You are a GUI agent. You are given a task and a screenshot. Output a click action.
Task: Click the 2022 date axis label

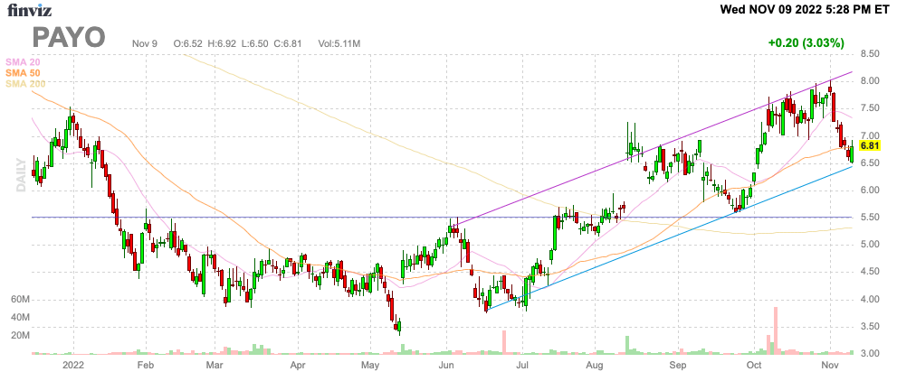(x=74, y=364)
